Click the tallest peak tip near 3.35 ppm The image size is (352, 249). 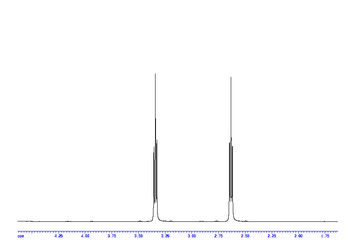coord(155,74)
